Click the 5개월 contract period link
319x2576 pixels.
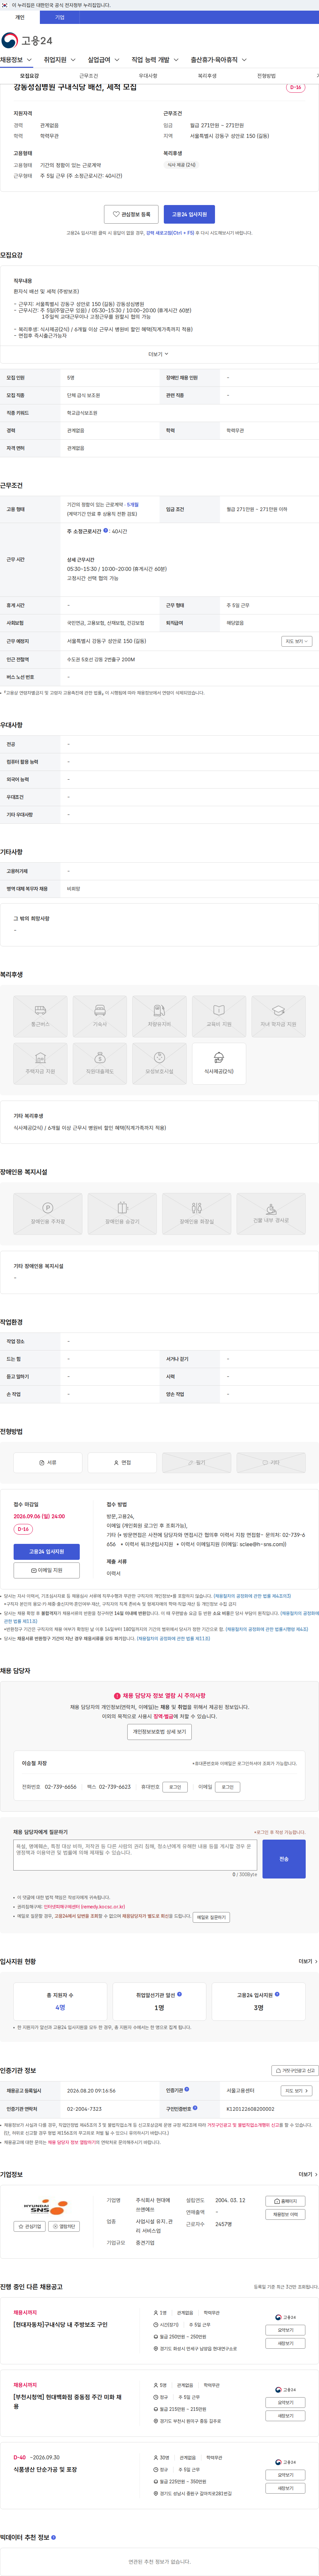133,505
